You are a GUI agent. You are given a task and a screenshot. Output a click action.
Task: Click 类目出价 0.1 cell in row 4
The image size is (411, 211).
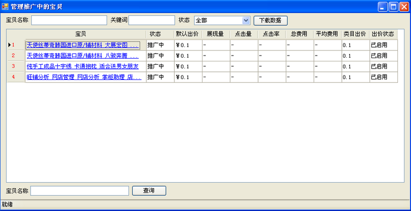(x=355, y=77)
